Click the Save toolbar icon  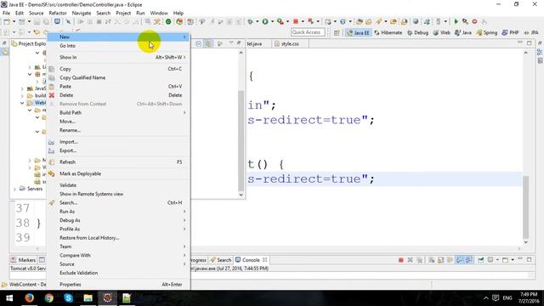click(x=37, y=21)
